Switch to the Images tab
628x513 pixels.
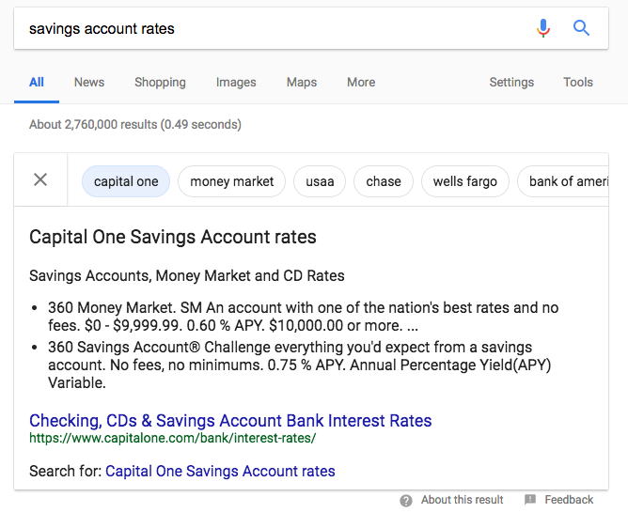236,82
